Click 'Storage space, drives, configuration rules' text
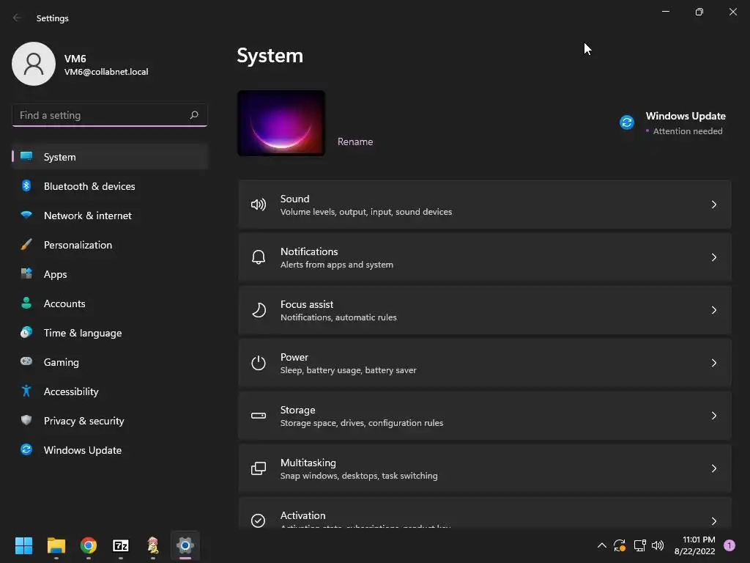 (362, 423)
